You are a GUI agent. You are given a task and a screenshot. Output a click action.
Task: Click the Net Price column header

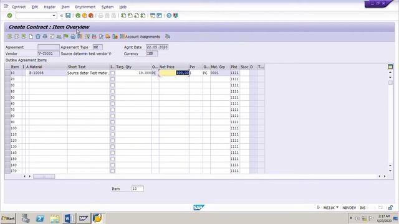[x=174, y=67]
